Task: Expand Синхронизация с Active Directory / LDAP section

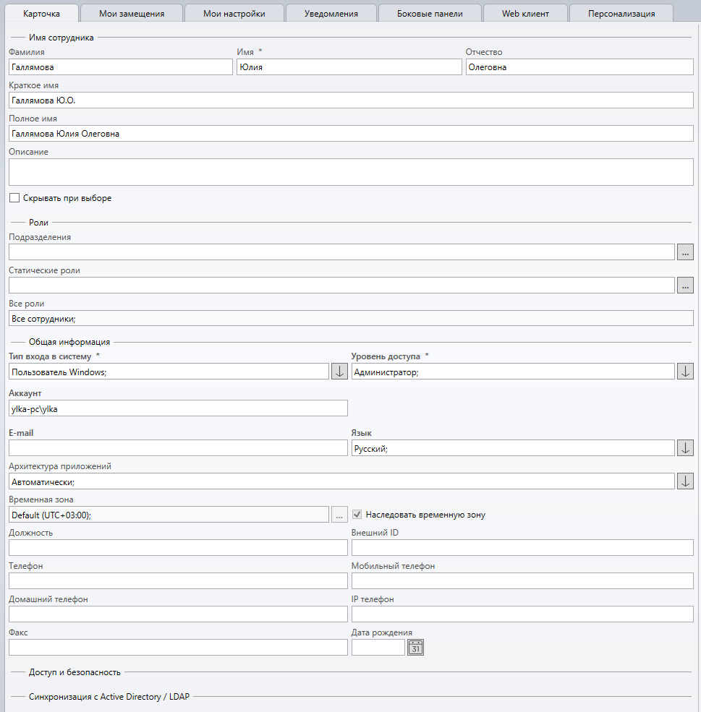Action: (109, 698)
